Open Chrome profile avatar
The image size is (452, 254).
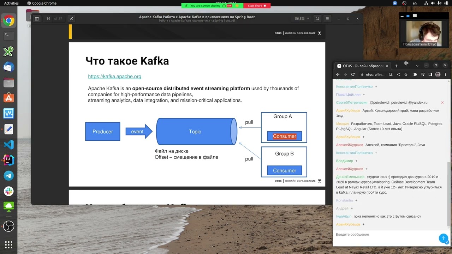(438, 74)
